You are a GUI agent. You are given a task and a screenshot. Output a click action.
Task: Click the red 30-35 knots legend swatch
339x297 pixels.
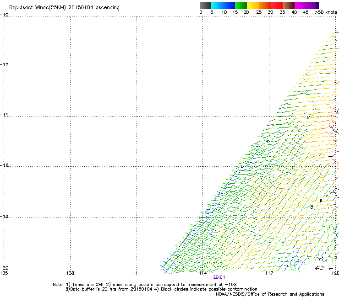pyautogui.click(x=277, y=5)
